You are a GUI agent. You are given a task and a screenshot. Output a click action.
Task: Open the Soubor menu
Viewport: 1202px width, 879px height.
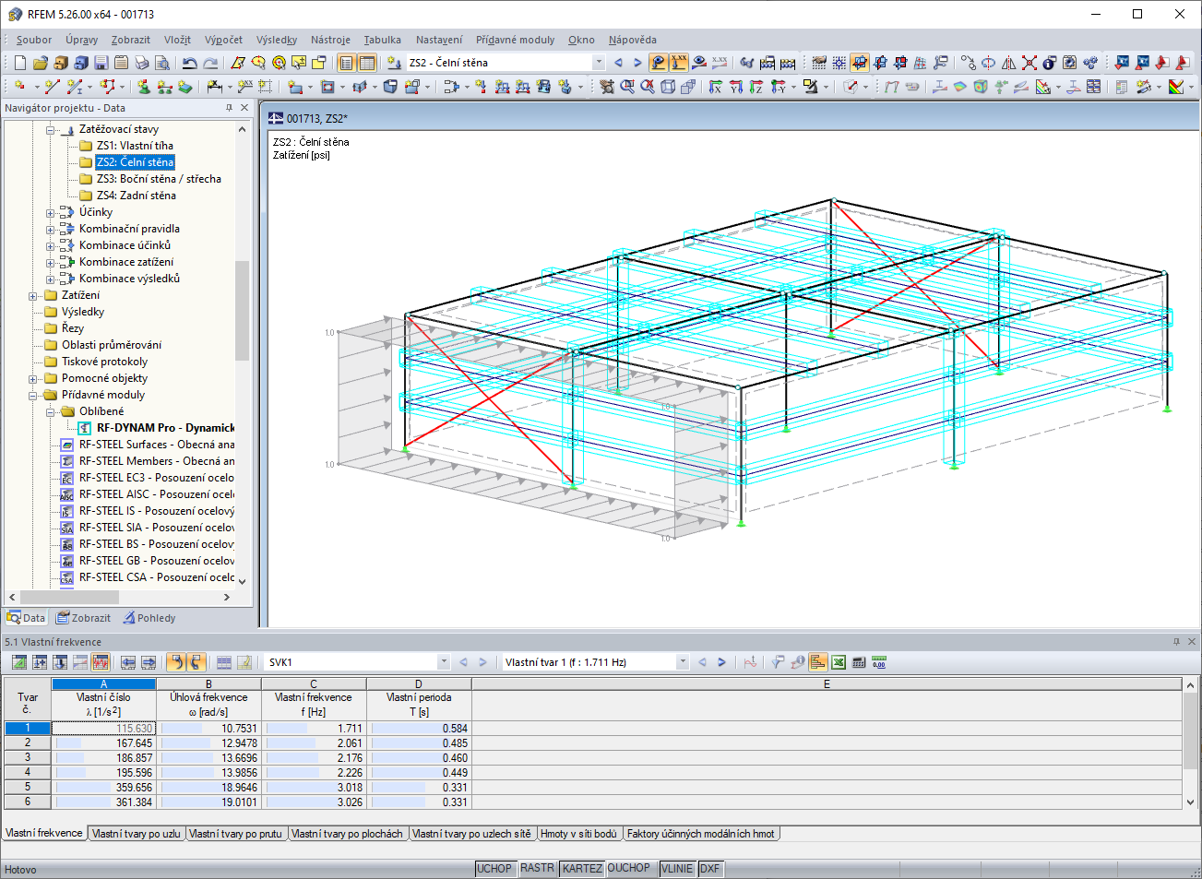point(34,40)
